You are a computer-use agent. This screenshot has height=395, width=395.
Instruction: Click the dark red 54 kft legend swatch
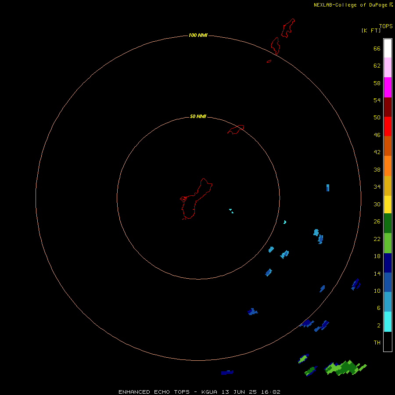(388, 107)
